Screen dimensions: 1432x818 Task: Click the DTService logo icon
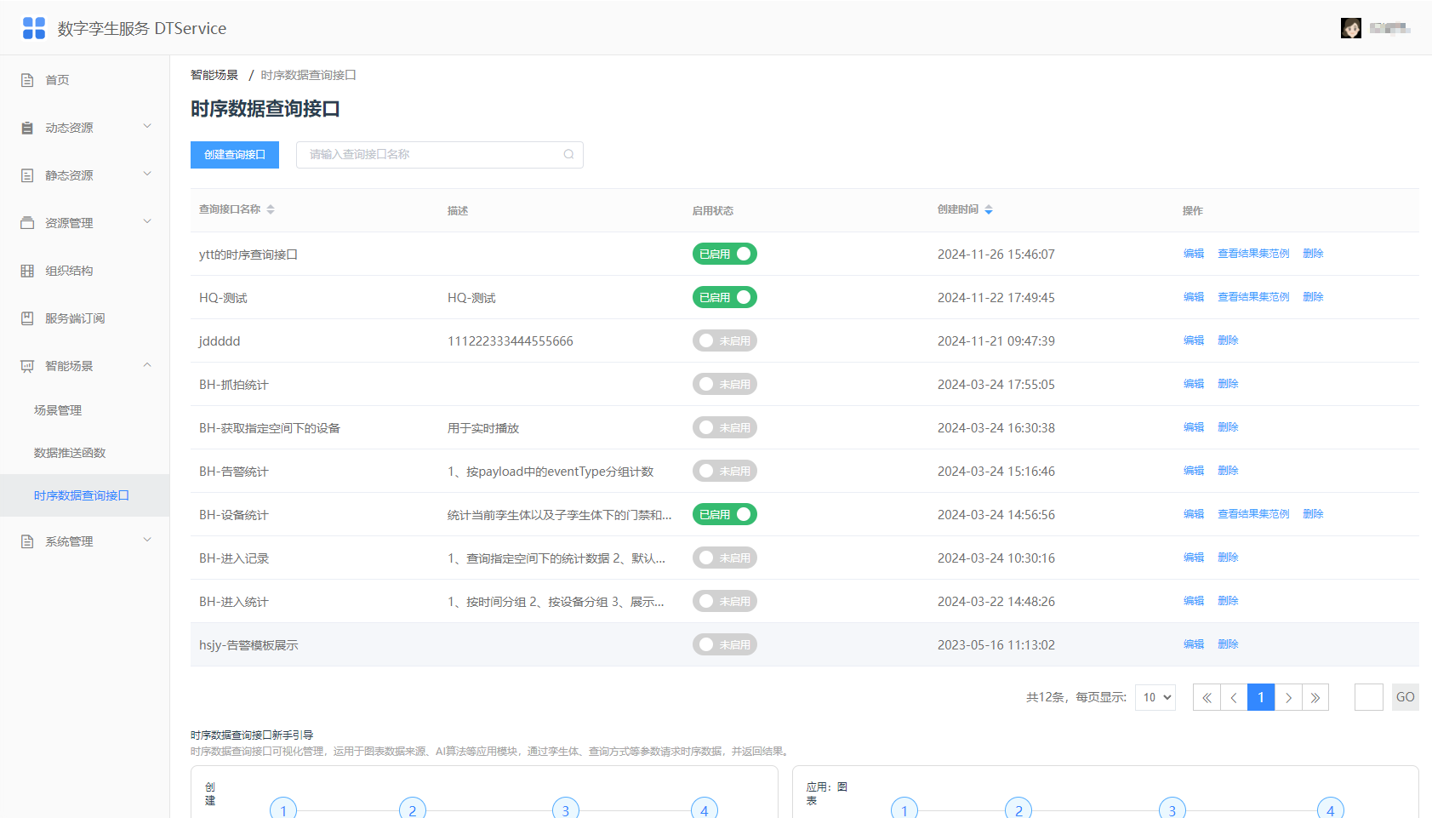coord(34,28)
